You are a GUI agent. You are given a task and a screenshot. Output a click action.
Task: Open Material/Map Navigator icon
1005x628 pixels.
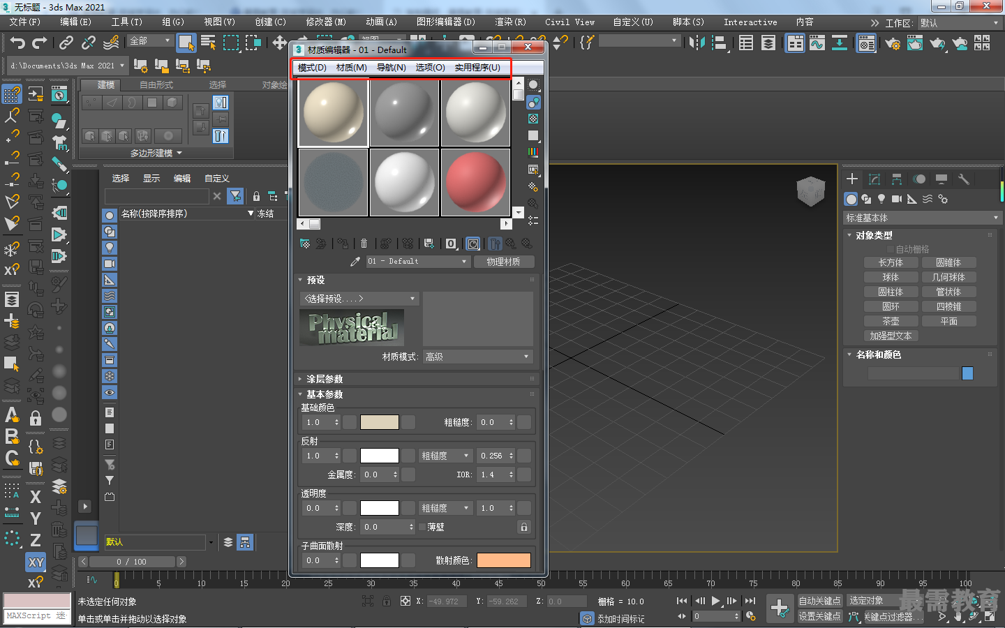coord(533,220)
